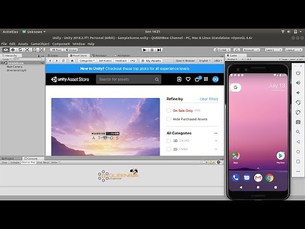Open the Window menu

pyautogui.click(x=79, y=44)
